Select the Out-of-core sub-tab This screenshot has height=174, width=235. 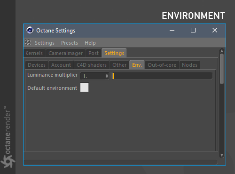[x=162, y=65]
